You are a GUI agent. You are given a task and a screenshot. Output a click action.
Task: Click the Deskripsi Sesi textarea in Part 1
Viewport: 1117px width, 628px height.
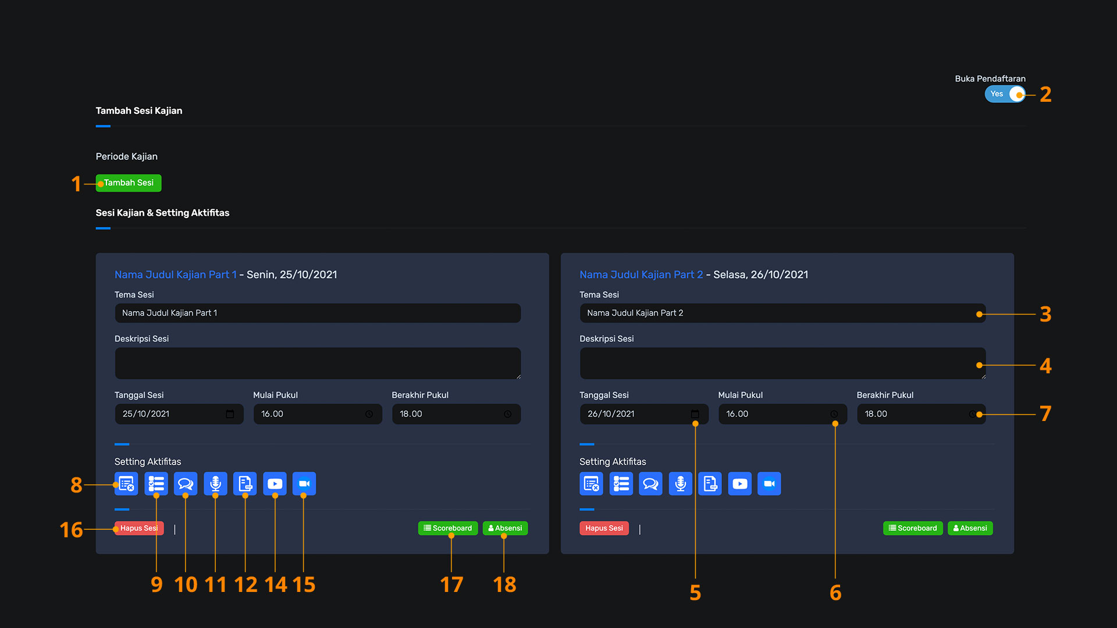317,363
